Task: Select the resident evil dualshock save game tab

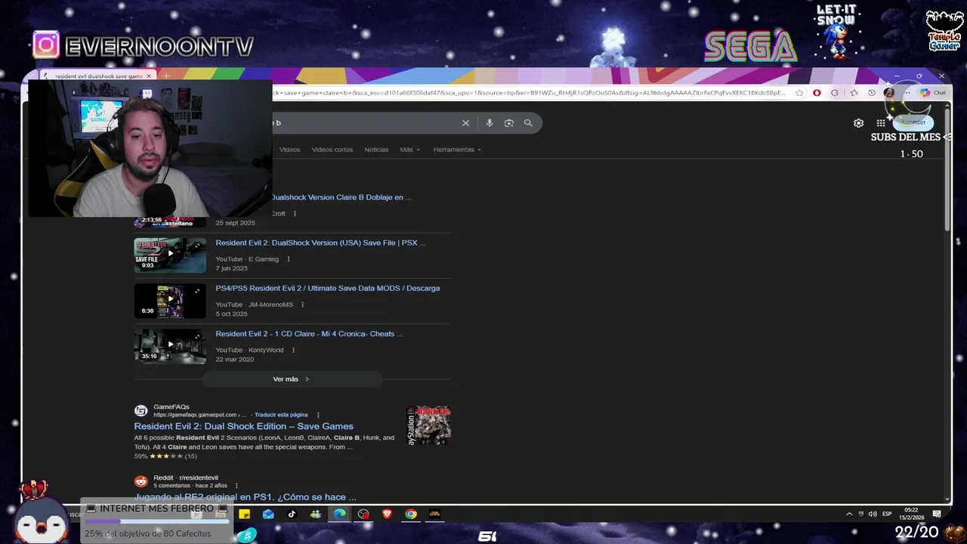Action: (97, 76)
